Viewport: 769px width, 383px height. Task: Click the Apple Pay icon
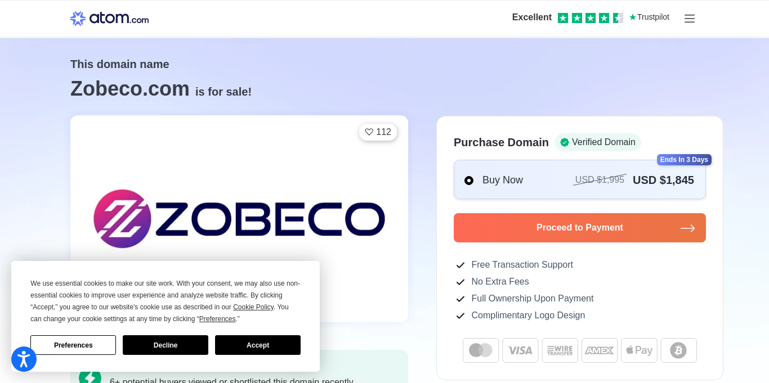(639, 350)
